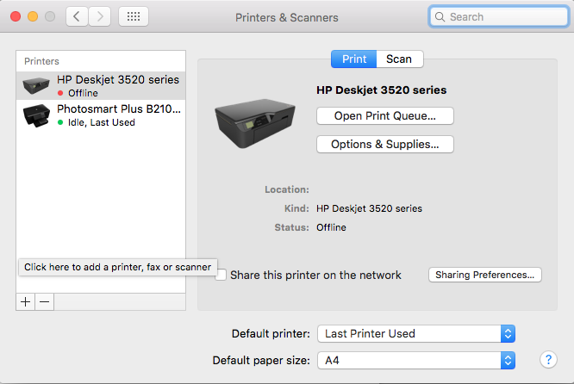Click the minus button to remove printer

[x=45, y=302]
